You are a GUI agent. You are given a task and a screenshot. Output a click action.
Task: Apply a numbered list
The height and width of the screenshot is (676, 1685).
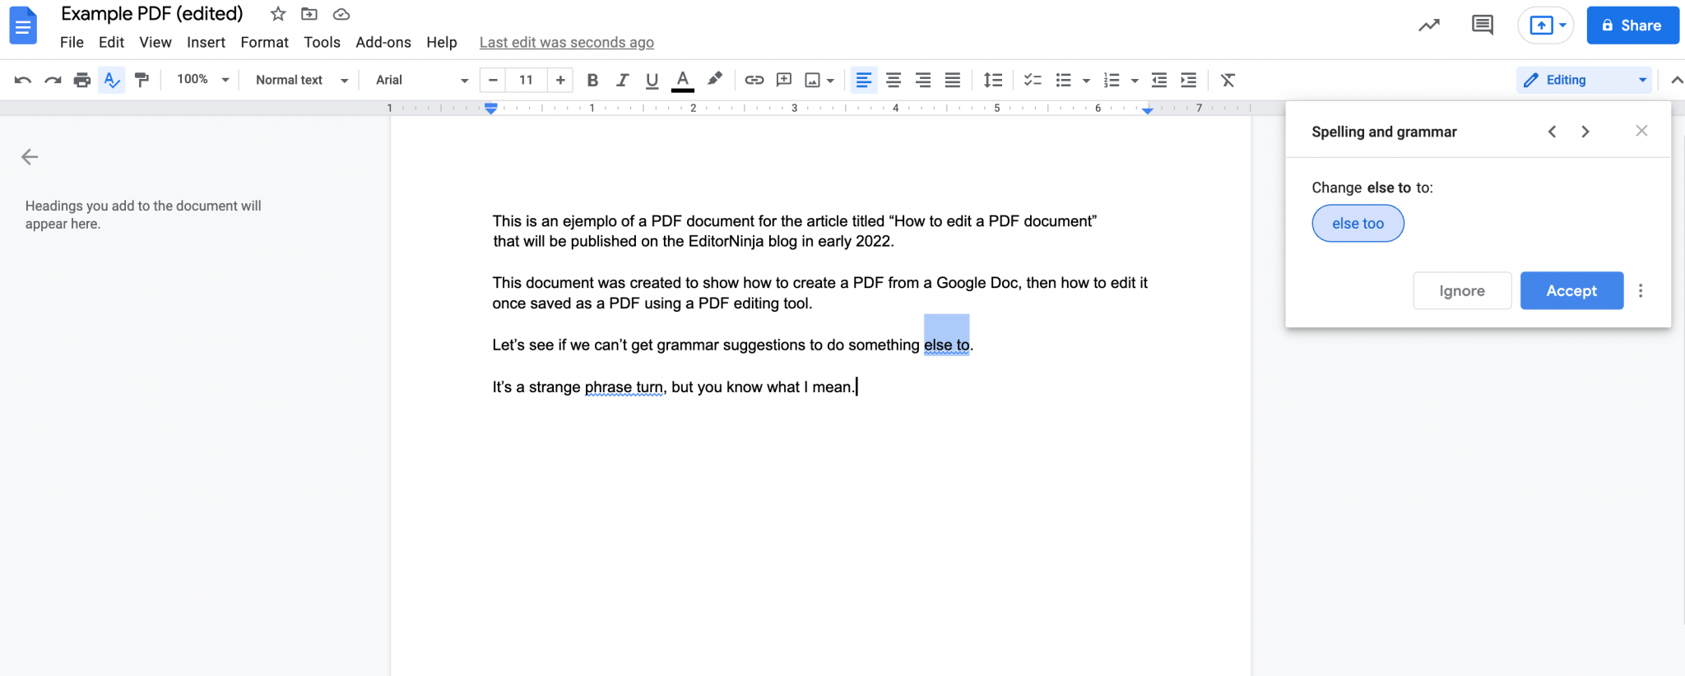(x=1112, y=80)
